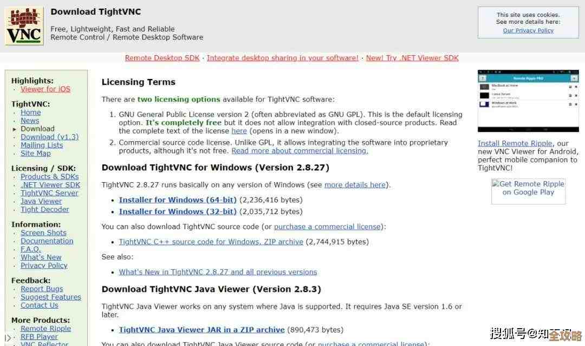Navigate to Home in the TightVNC sidebar
The height and width of the screenshot is (346, 585).
(31, 112)
